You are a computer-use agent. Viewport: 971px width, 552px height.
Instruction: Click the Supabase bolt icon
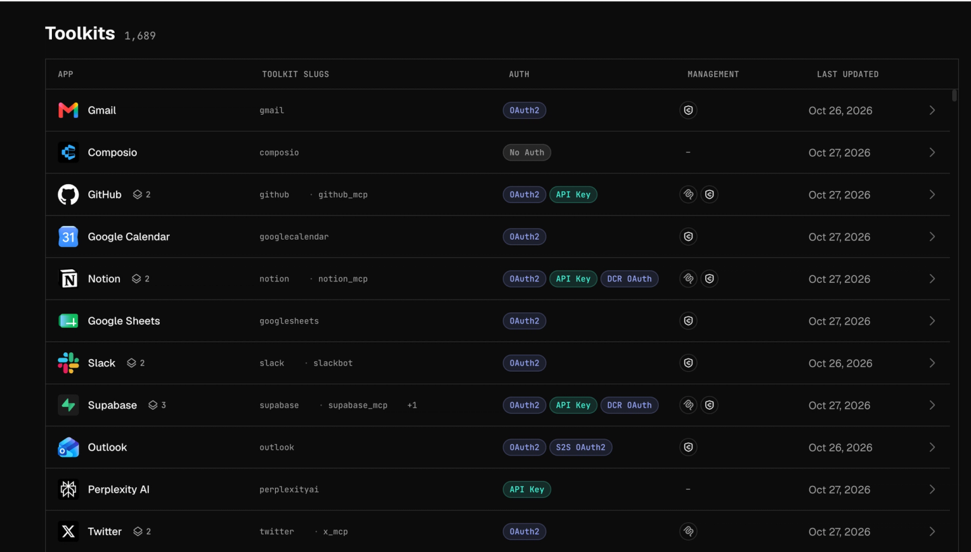68,405
